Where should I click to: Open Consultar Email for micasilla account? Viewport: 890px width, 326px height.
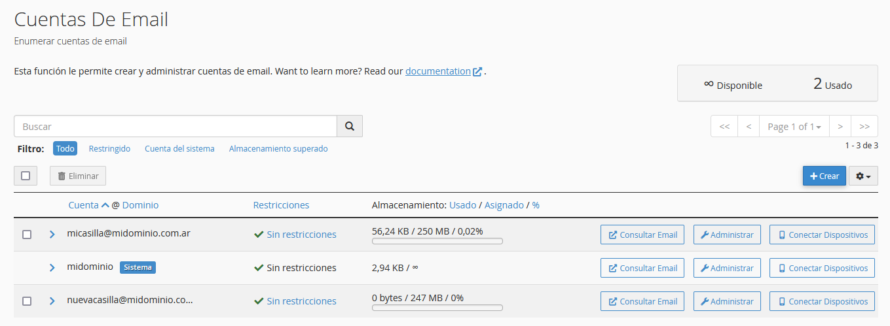pos(642,235)
